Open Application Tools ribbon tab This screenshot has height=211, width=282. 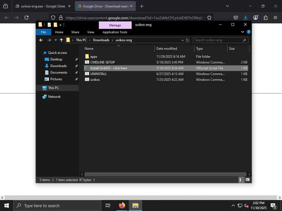(115, 32)
